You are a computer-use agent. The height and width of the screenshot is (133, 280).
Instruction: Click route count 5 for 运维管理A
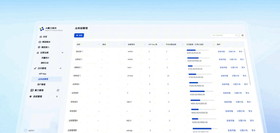pos(170,121)
